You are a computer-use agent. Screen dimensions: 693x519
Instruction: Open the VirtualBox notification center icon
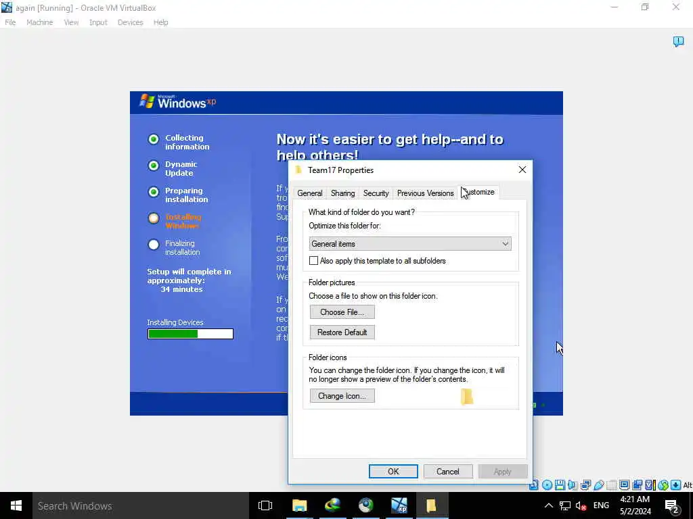coord(678,41)
